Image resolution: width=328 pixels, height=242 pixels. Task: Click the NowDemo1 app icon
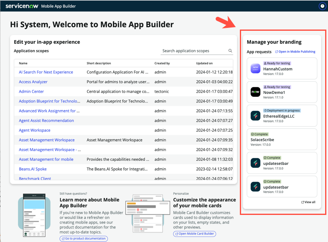(x=255, y=92)
